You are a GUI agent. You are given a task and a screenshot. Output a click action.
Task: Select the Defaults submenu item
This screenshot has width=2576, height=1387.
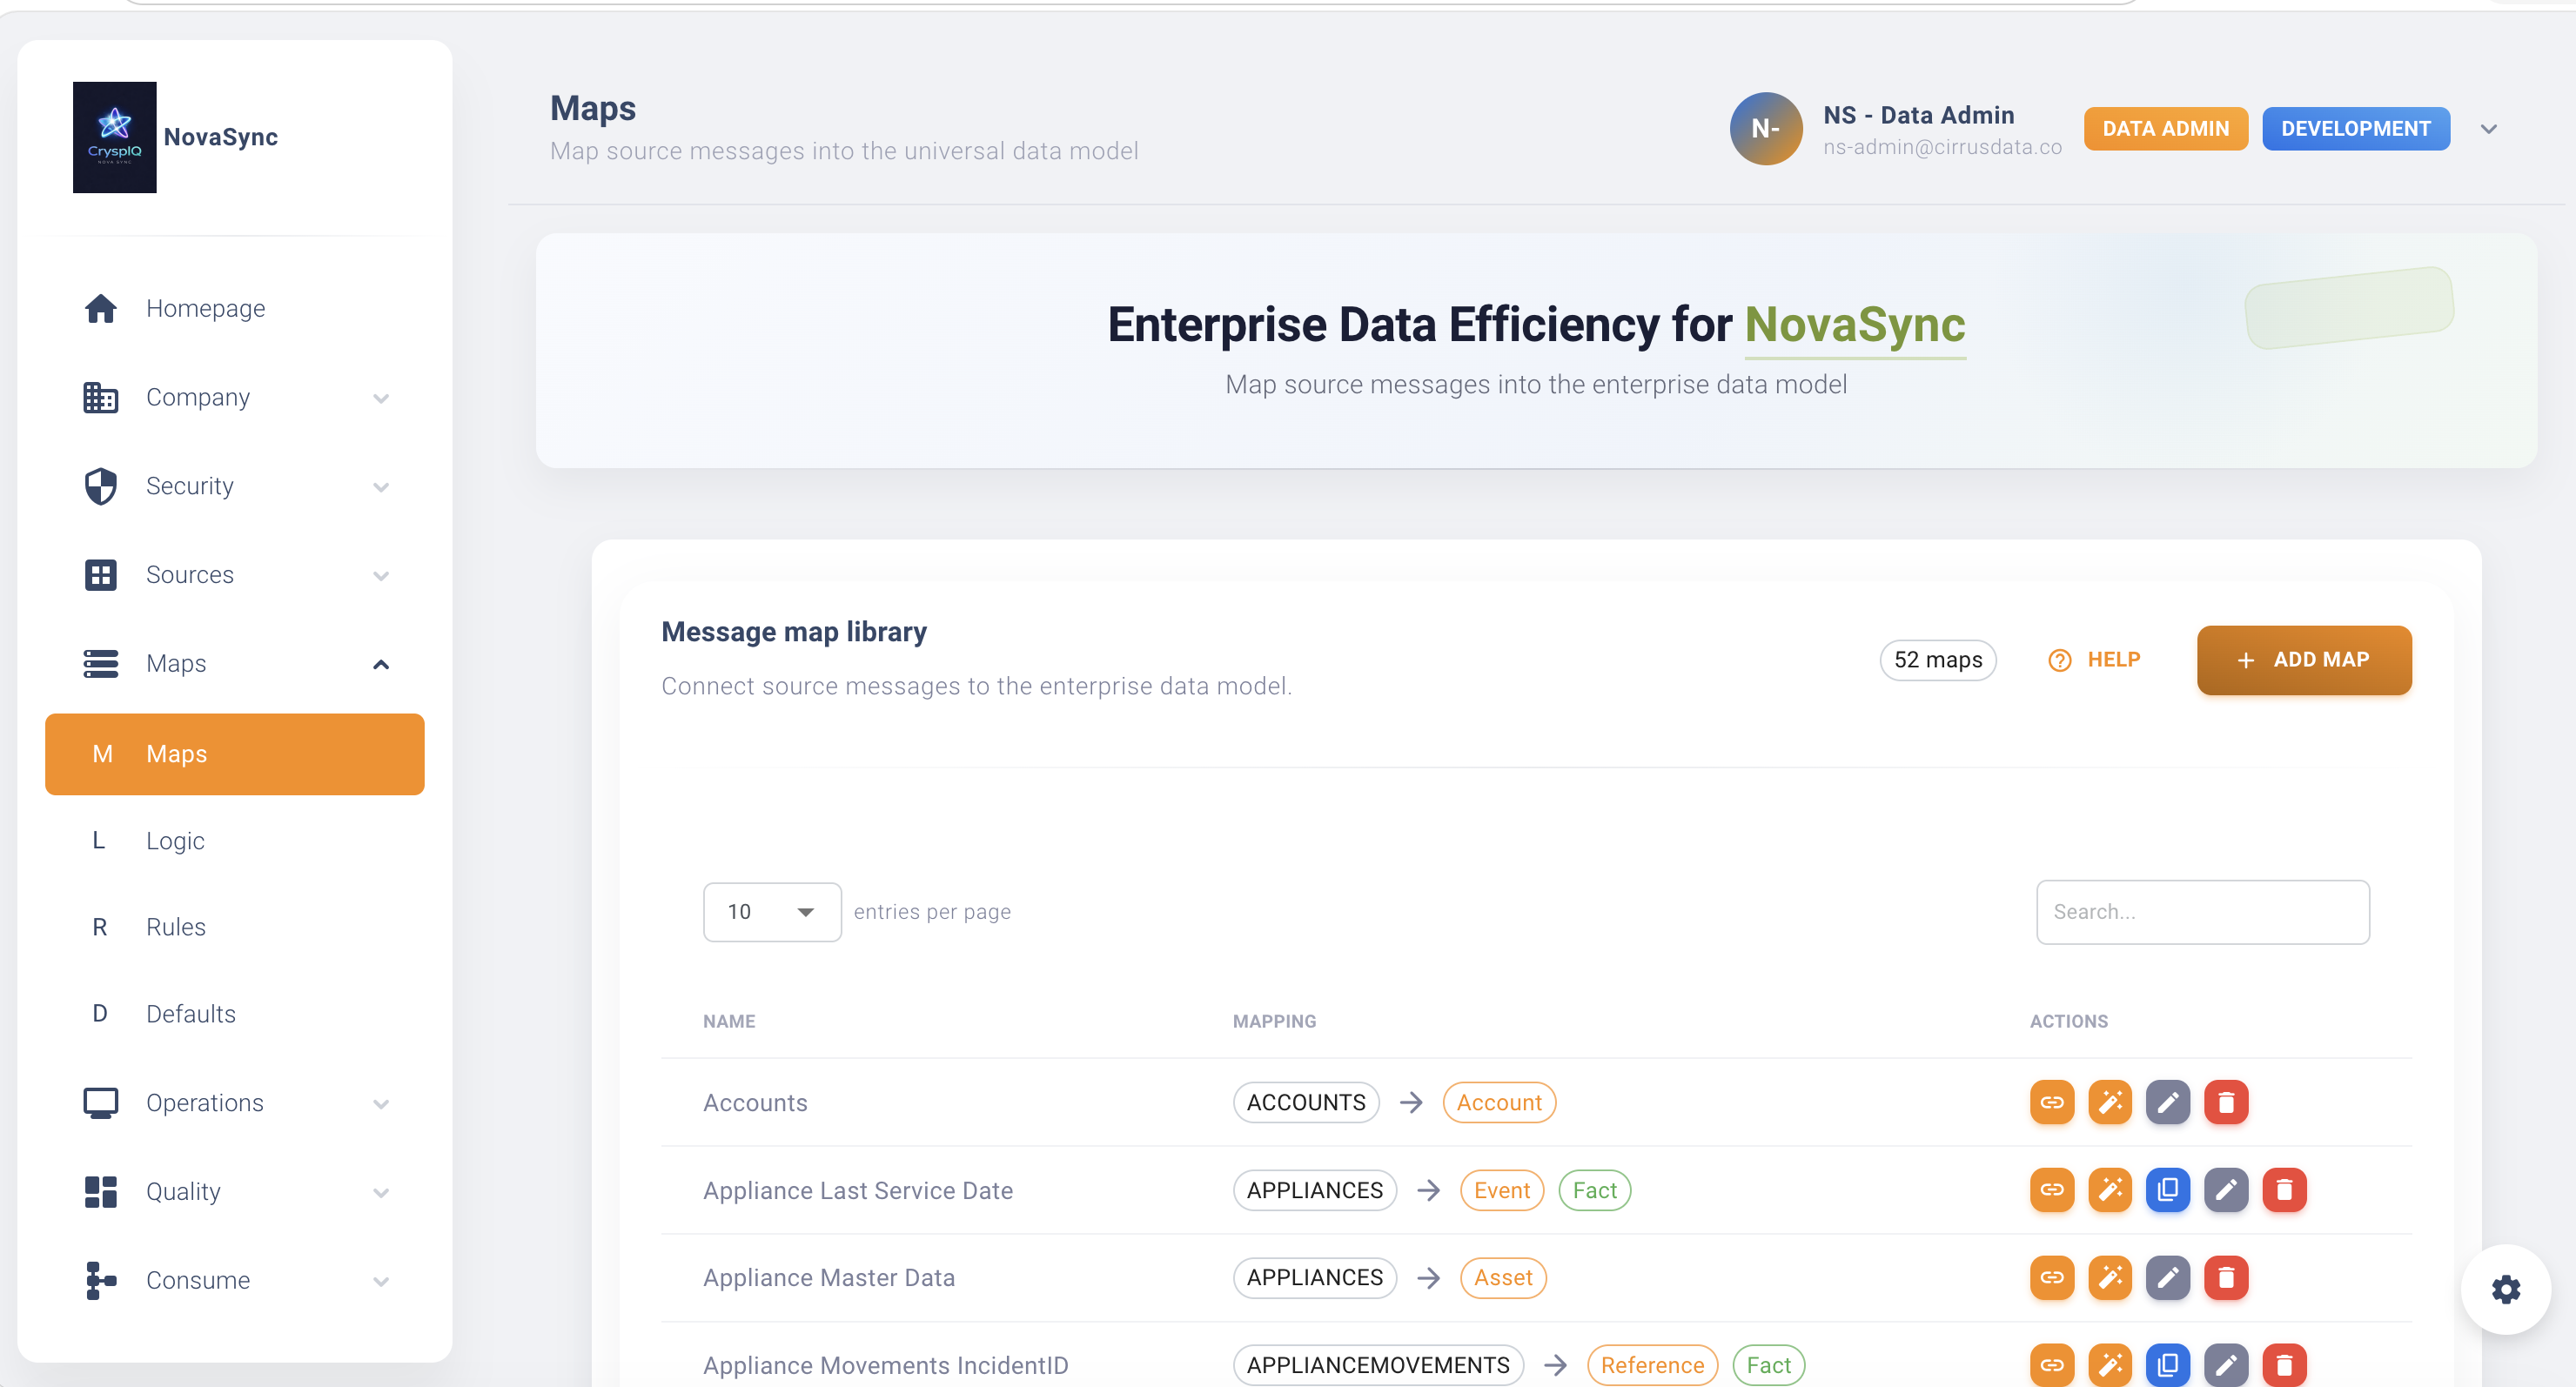235,1014
